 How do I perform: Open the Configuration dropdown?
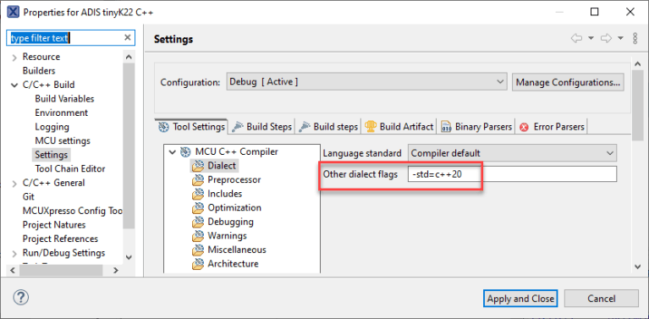click(x=366, y=82)
